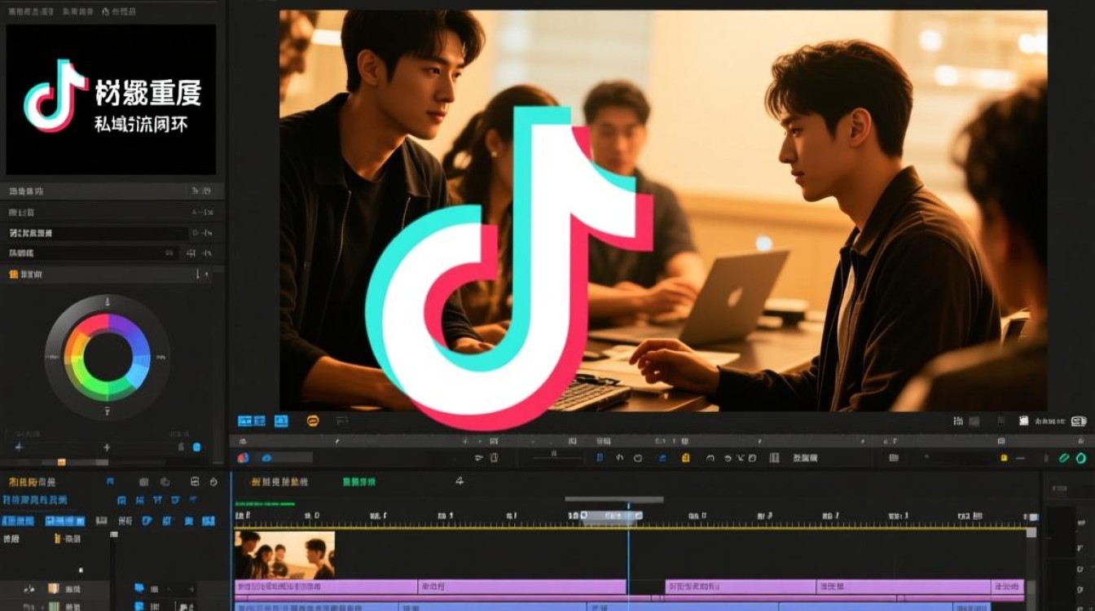Expand the first property row in the left panel
This screenshot has height=611, width=1095.
106,191
